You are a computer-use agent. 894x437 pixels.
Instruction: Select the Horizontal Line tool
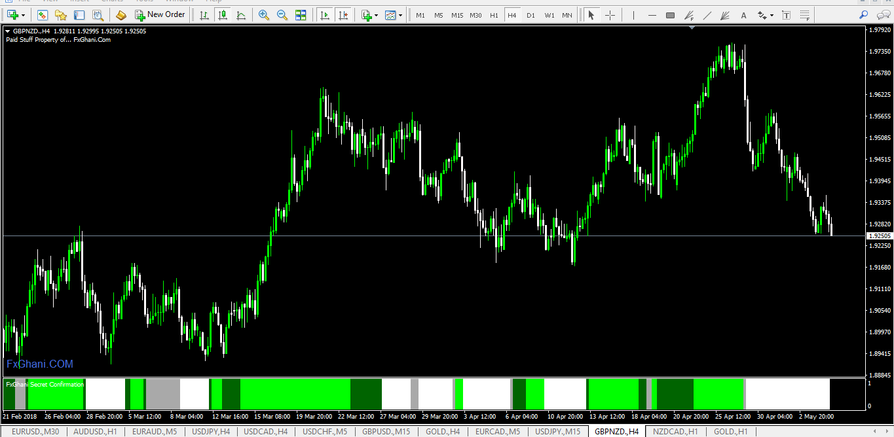click(x=651, y=14)
